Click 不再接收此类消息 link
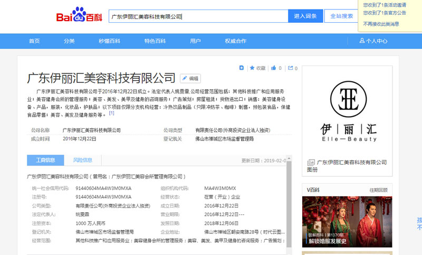 [x=381, y=24]
